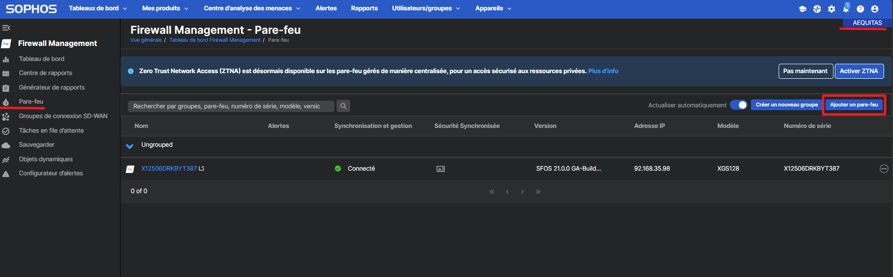
Task: Click the Firewall Management FW icon in sidebar
Action: (x=6, y=44)
